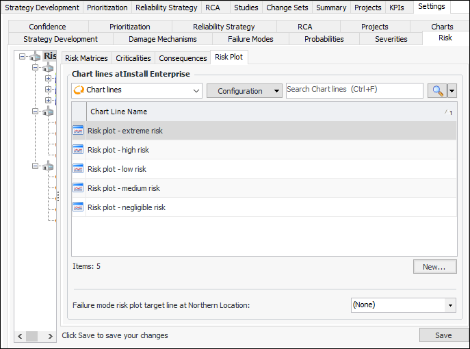
Task: Collapse the root node in the tree
Action: pos(23,57)
